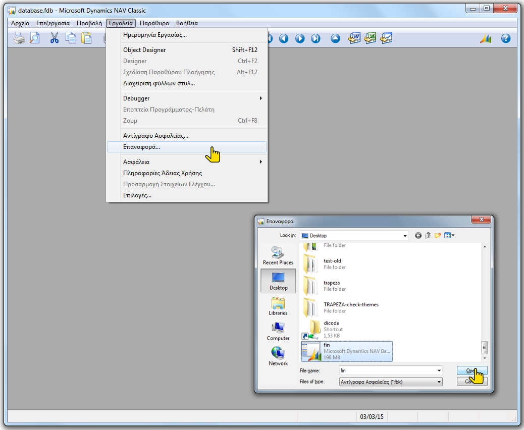Open Libraries from dialog places bar
524x430 pixels.
(x=278, y=306)
